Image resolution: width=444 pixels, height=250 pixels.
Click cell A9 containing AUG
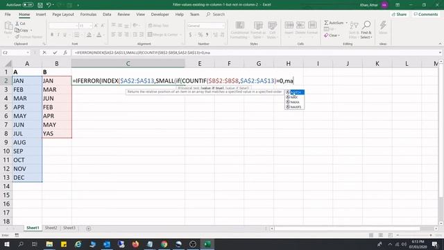pos(27,142)
